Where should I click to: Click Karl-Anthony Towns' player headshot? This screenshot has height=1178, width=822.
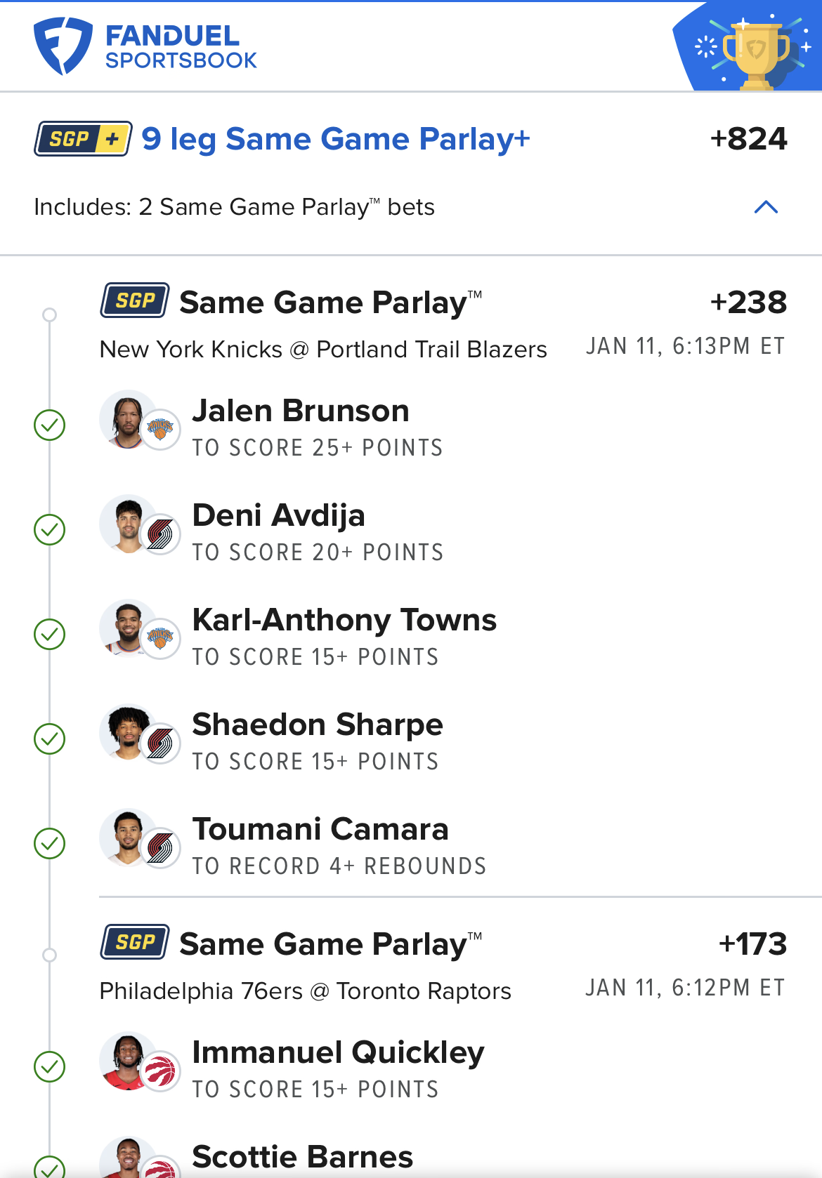coord(128,628)
